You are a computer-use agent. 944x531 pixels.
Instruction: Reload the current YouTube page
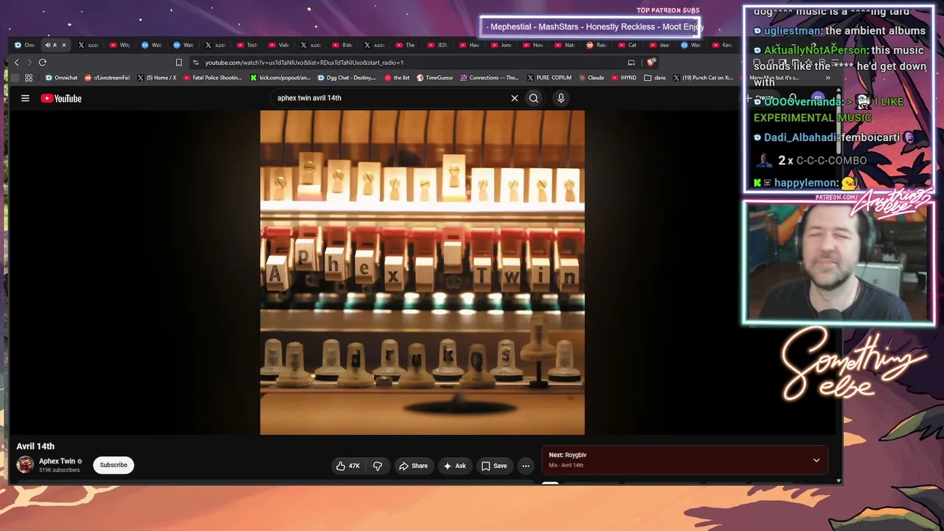coord(43,63)
